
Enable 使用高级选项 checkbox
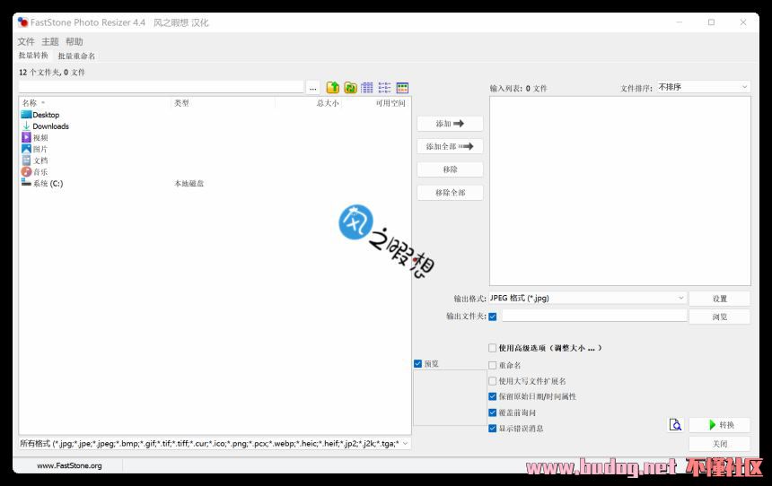click(492, 348)
